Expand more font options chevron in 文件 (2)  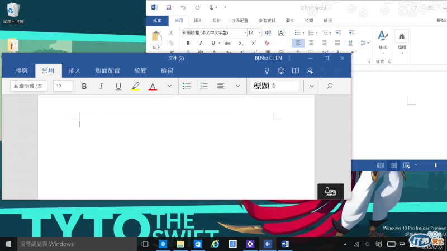click(x=169, y=86)
